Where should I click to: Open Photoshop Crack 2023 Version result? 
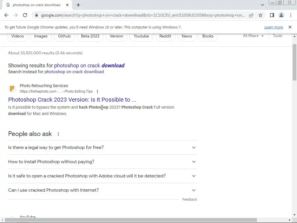point(72,100)
